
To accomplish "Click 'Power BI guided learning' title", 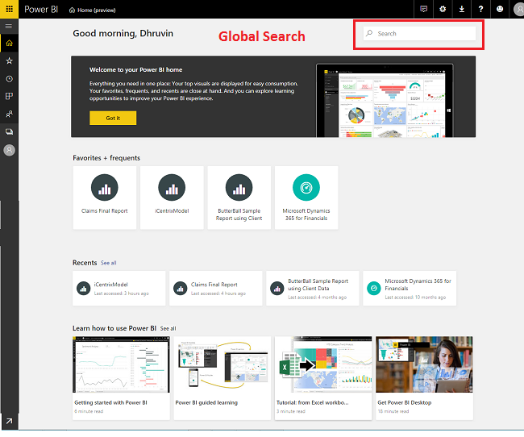I will (206, 402).
